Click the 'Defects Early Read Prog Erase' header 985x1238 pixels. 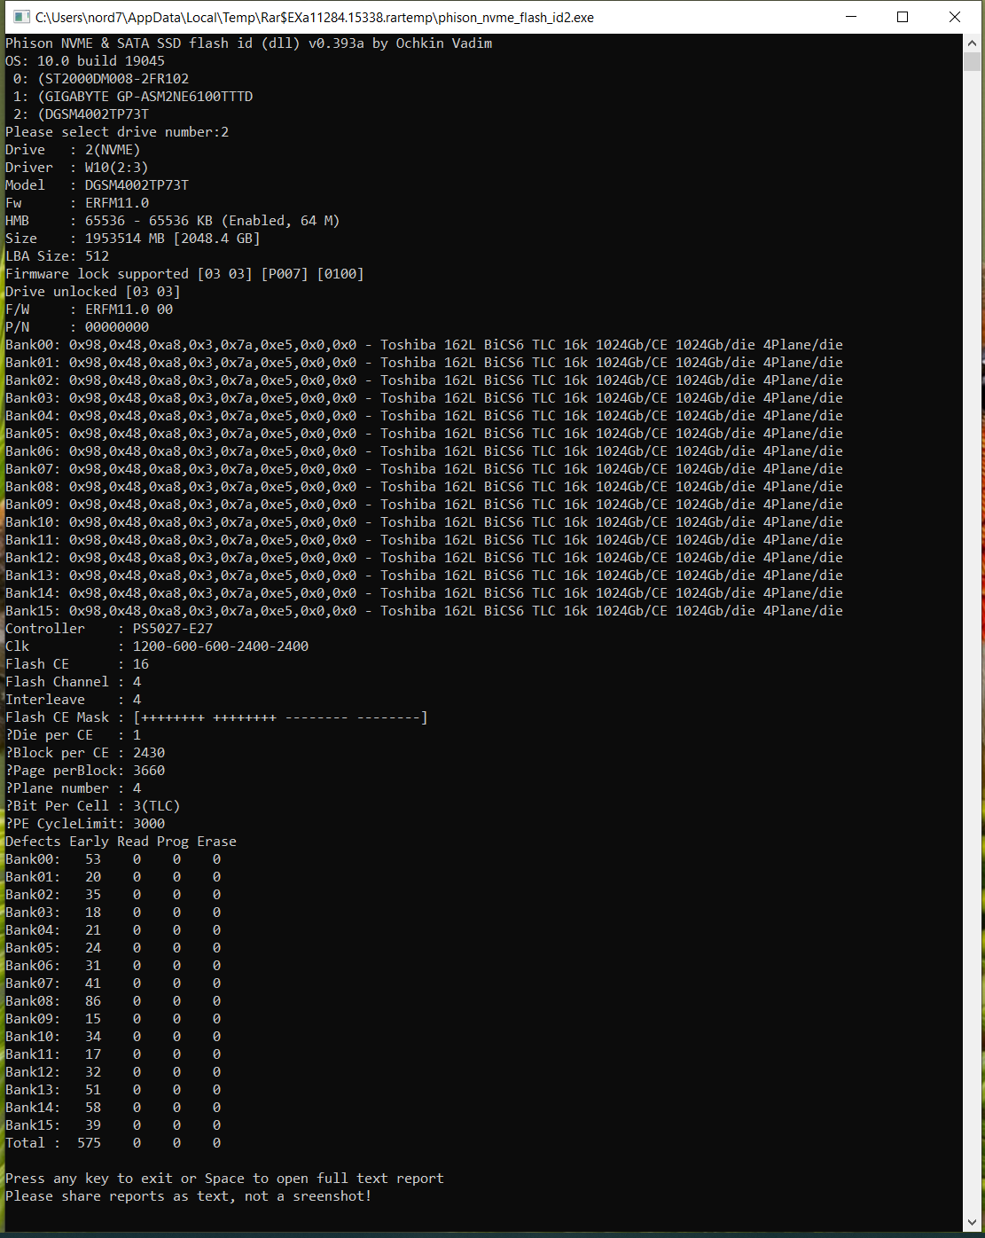(121, 842)
